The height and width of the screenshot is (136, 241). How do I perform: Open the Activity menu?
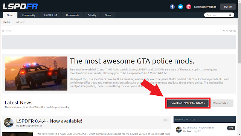coord(92,15)
